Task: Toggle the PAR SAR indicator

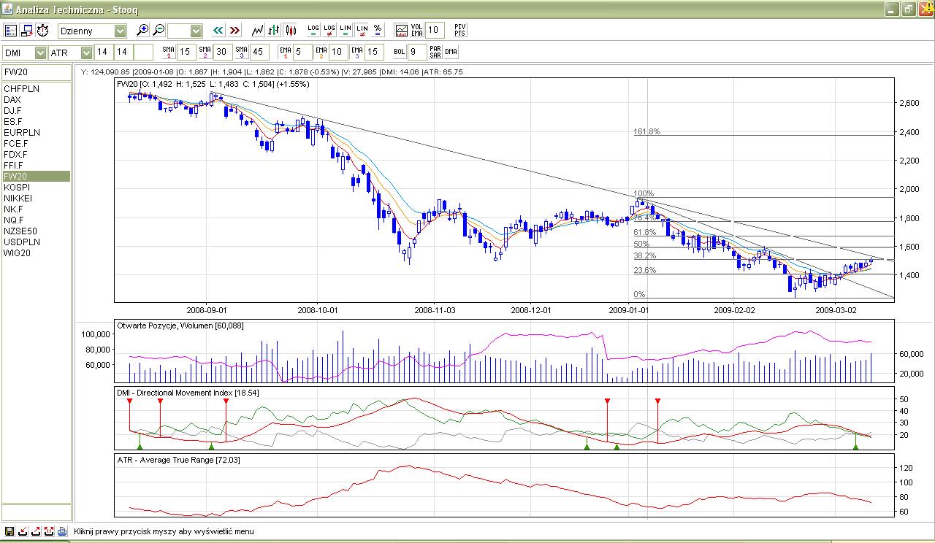Action: 435,52
